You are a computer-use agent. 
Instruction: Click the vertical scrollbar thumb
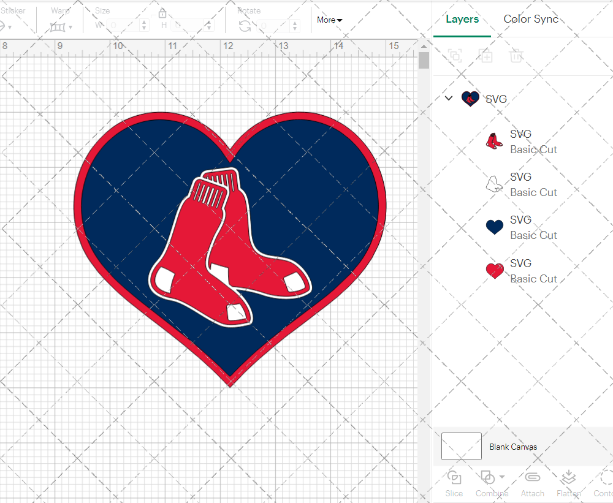pos(424,61)
